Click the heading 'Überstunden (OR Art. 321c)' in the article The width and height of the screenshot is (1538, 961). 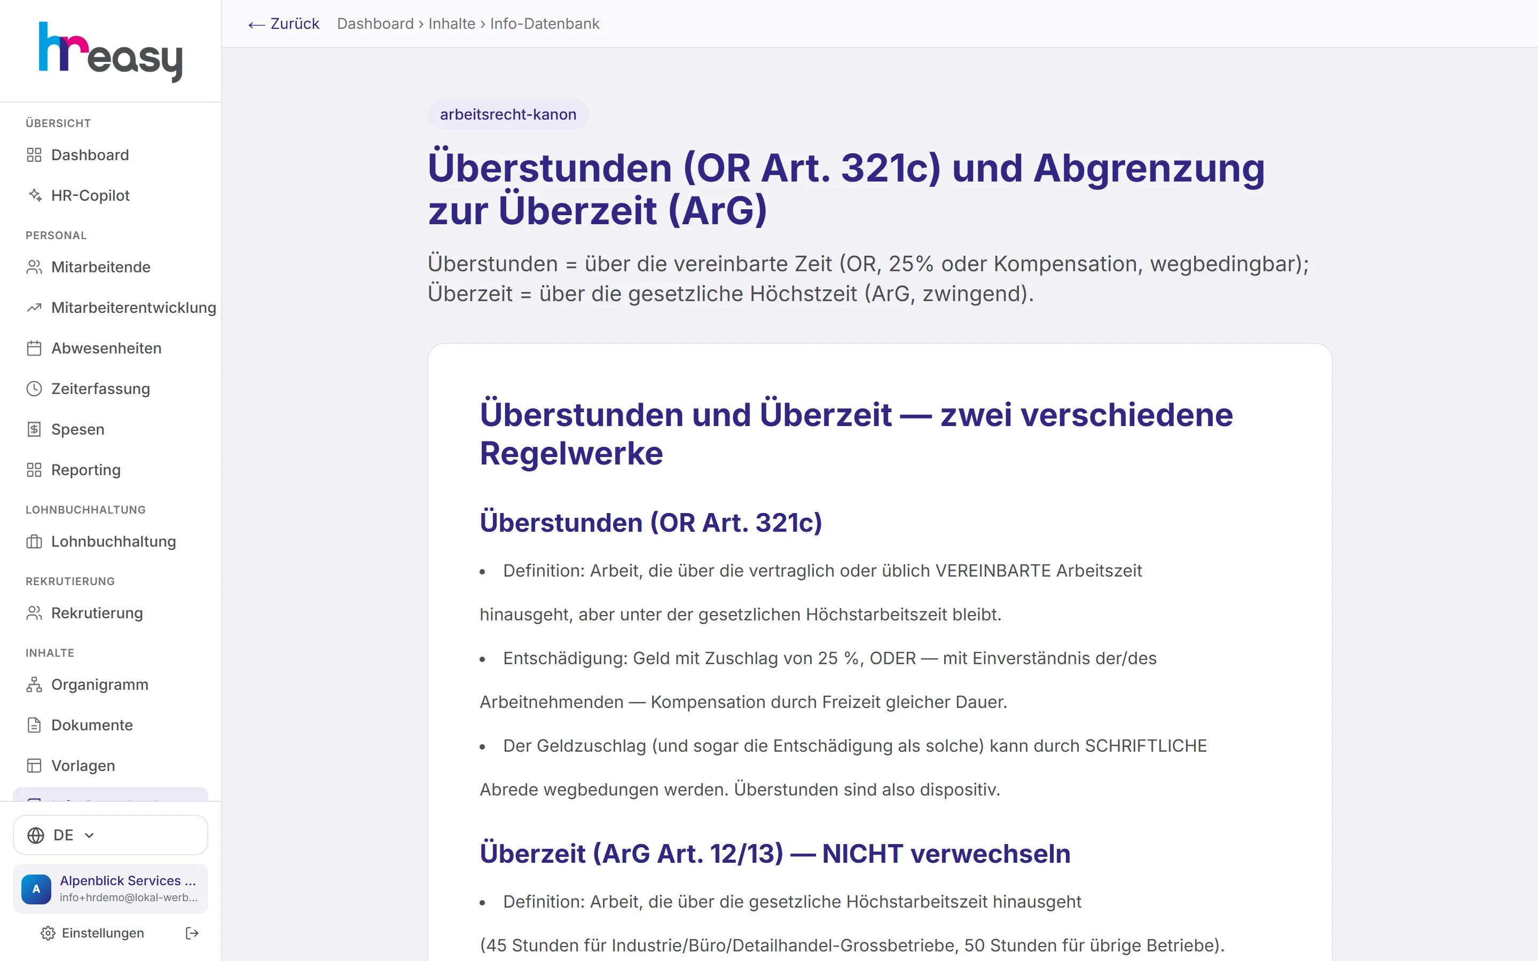pos(651,523)
